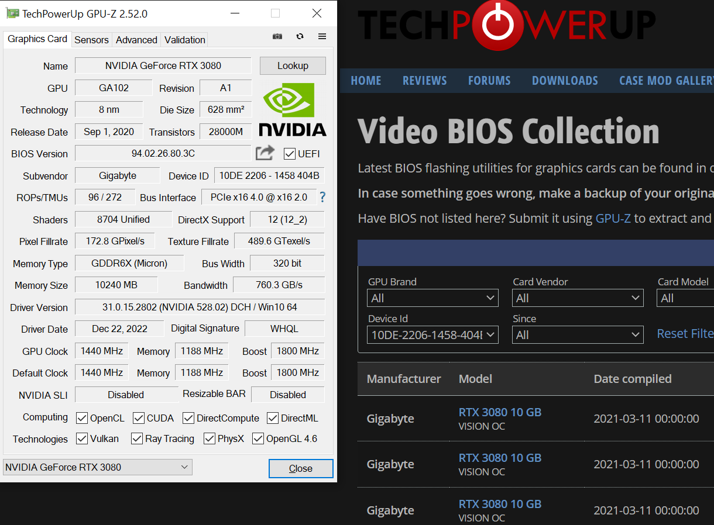Open the GPU-Z hamburger menu
This screenshot has width=714, height=525.
click(322, 36)
